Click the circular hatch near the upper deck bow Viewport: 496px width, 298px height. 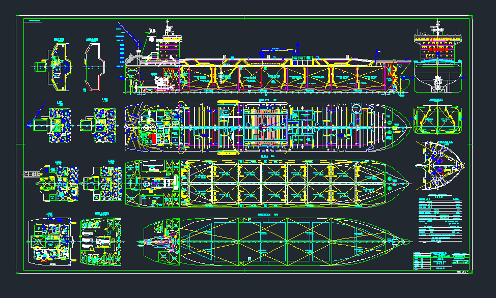(x=356, y=108)
